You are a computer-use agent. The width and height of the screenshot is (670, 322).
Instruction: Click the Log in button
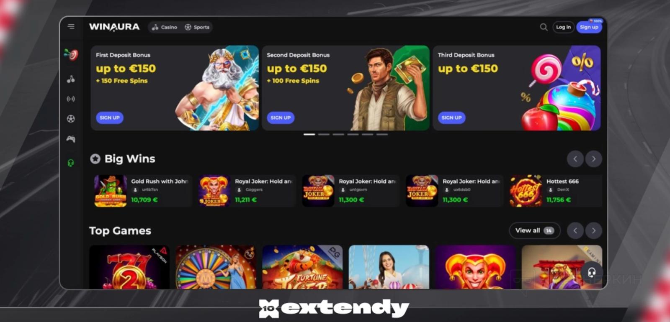[563, 27]
